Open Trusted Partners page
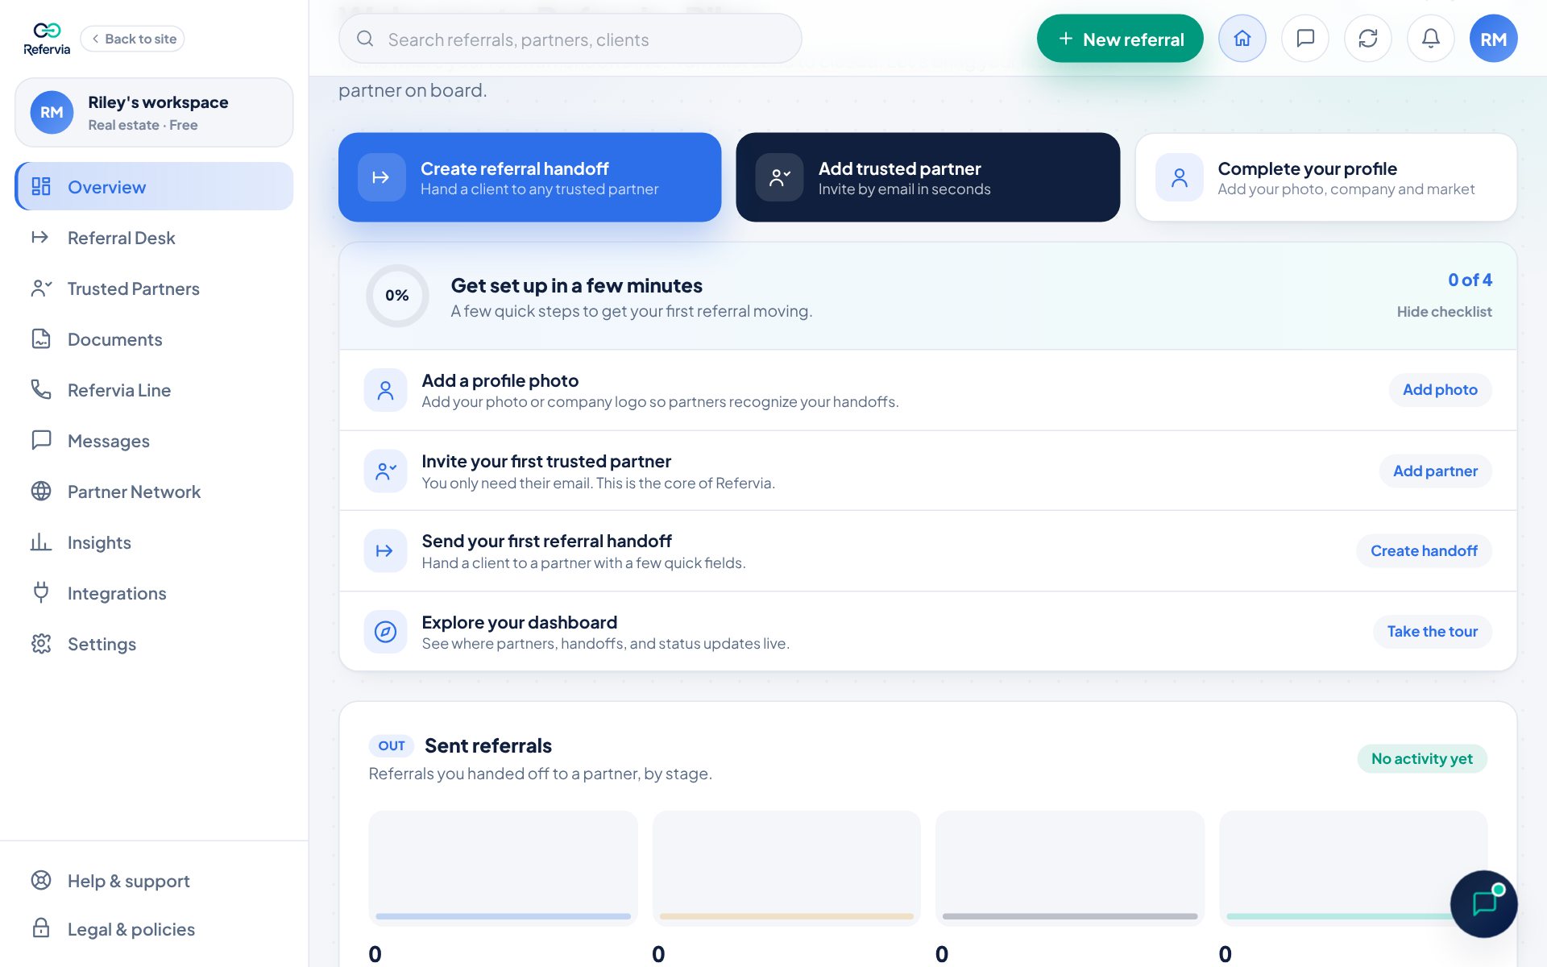 [x=154, y=288]
